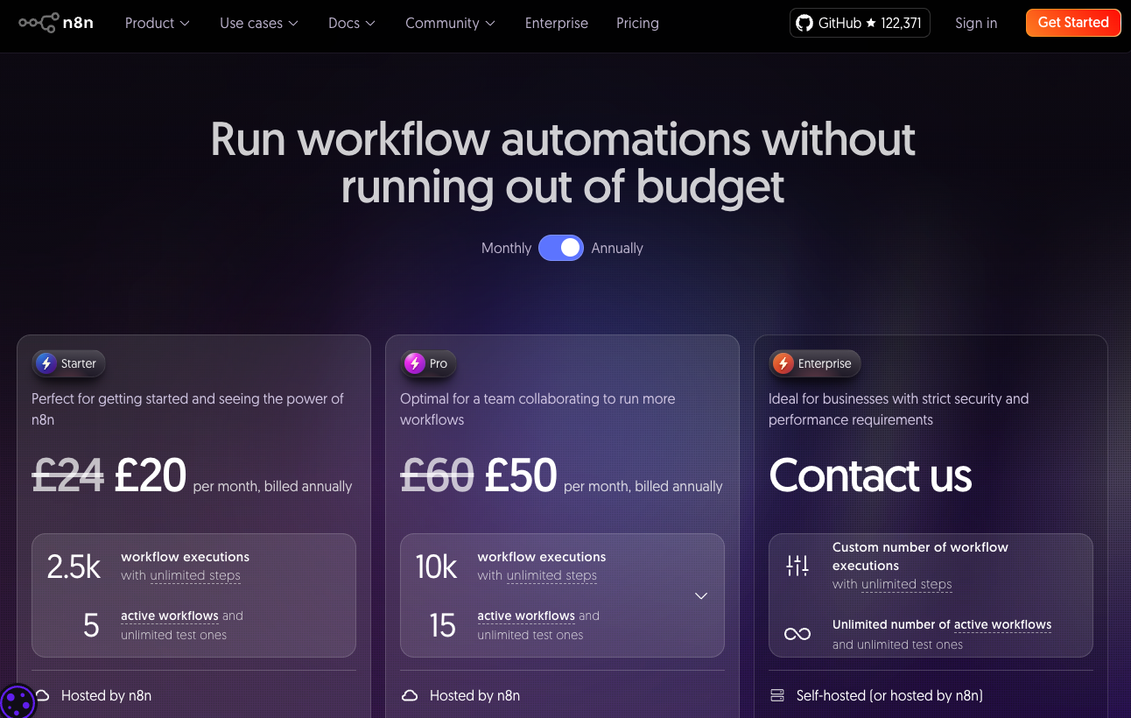Viewport: 1131px width, 718px height.
Task: Click the 2.5k workflow executions figure
Action: [74, 567]
